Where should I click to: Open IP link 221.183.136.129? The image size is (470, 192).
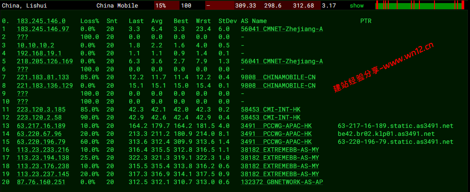click(45, 85)
